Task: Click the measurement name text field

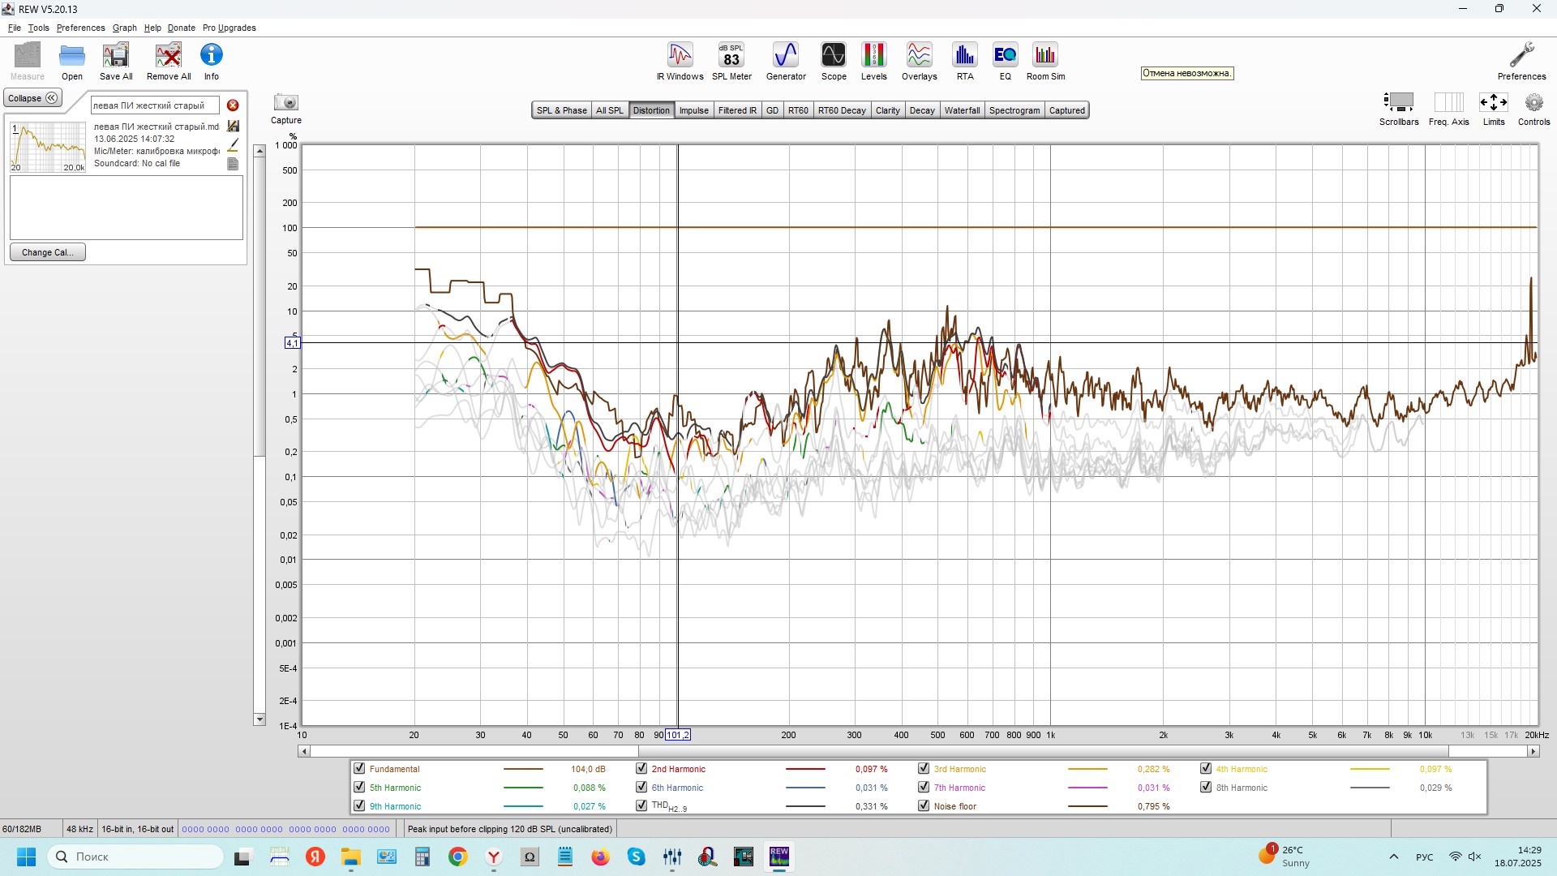Action: click(x=154, y=105)
